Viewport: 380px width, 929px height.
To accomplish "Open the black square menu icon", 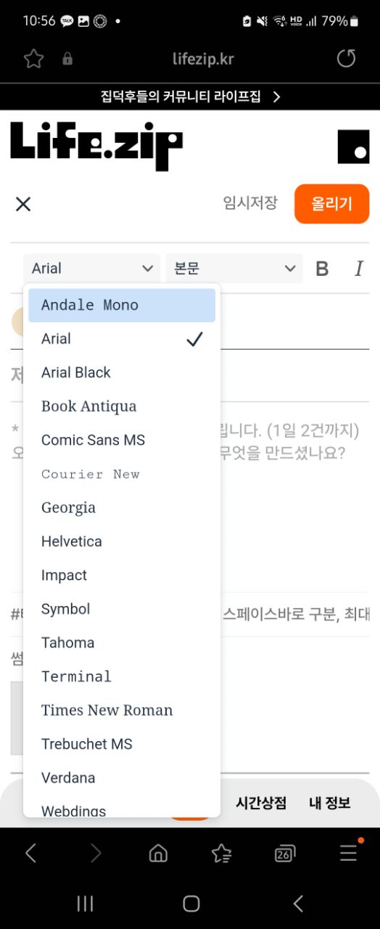I will click(x=354, y=147).
